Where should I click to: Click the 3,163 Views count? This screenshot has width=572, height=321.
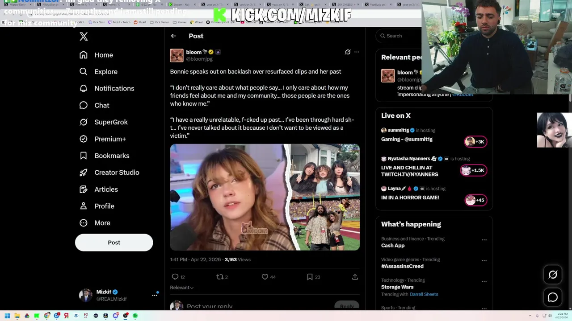point(237,259)
